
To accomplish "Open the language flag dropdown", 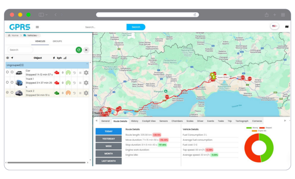I will [275, 26].
